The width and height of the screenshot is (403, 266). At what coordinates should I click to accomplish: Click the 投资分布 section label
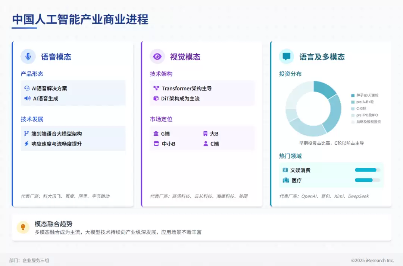[290, 74]
